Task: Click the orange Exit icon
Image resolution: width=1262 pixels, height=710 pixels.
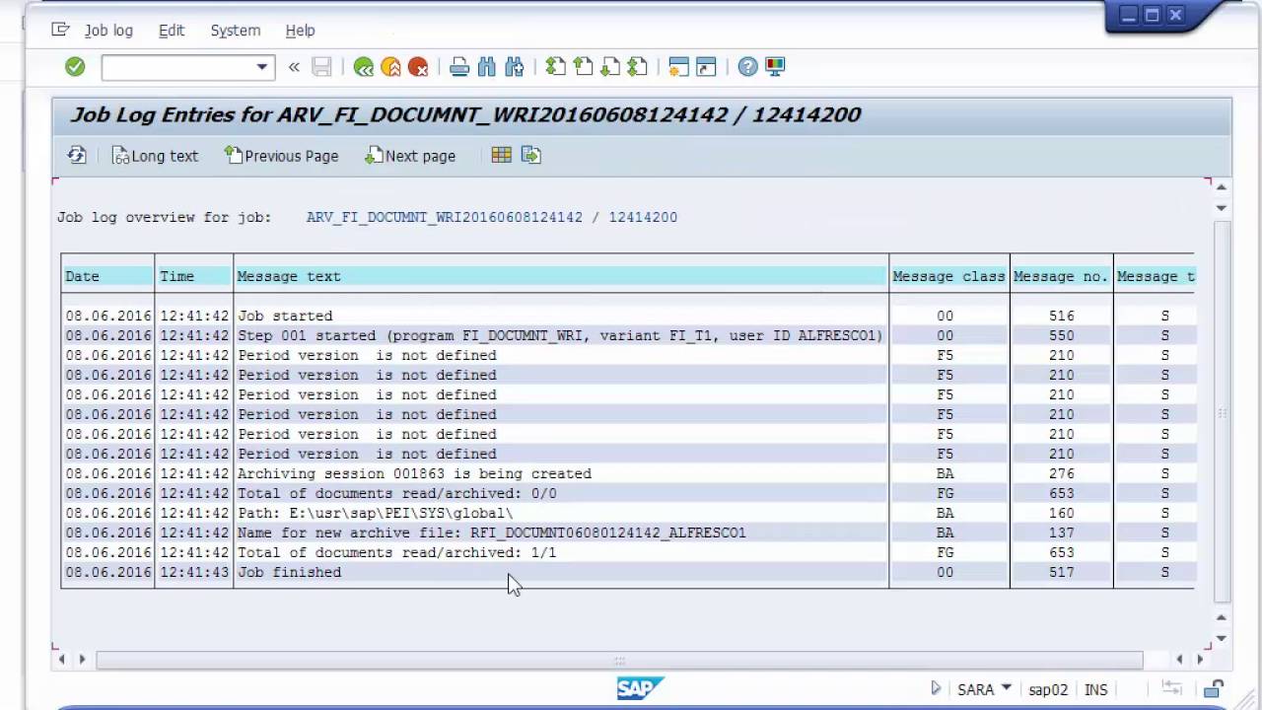Action: coord(390,67)
